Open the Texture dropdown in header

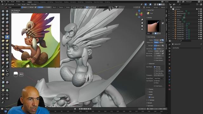point(62,7)
